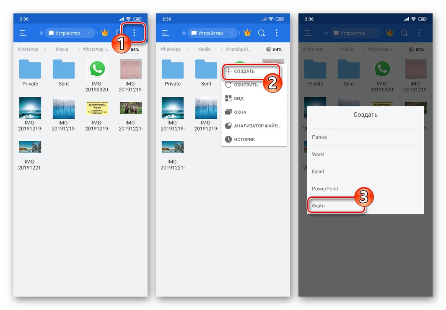Tap the dimmed hamburger icon behind the Создать dialog
The width and height of the screenshot is (446, 310).
coord(308,33)
